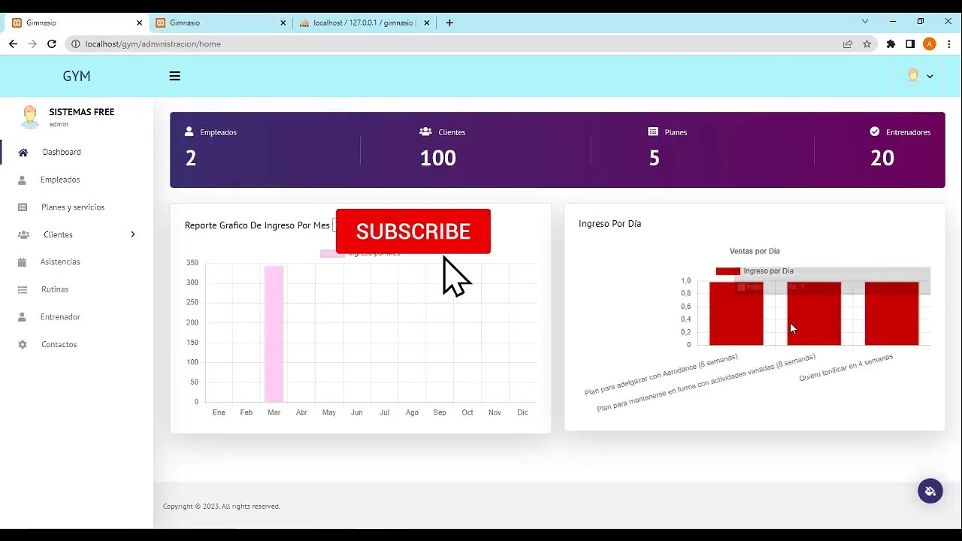Viewport: 962px width, 541px height.
Task: Click the SISTEMAS FREE profile avatar
Action: pyautogui.click(x=30, y=116)
